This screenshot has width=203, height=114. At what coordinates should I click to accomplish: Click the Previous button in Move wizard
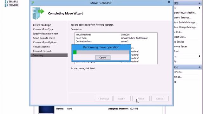pyautogui.click(x=103, y=98)
